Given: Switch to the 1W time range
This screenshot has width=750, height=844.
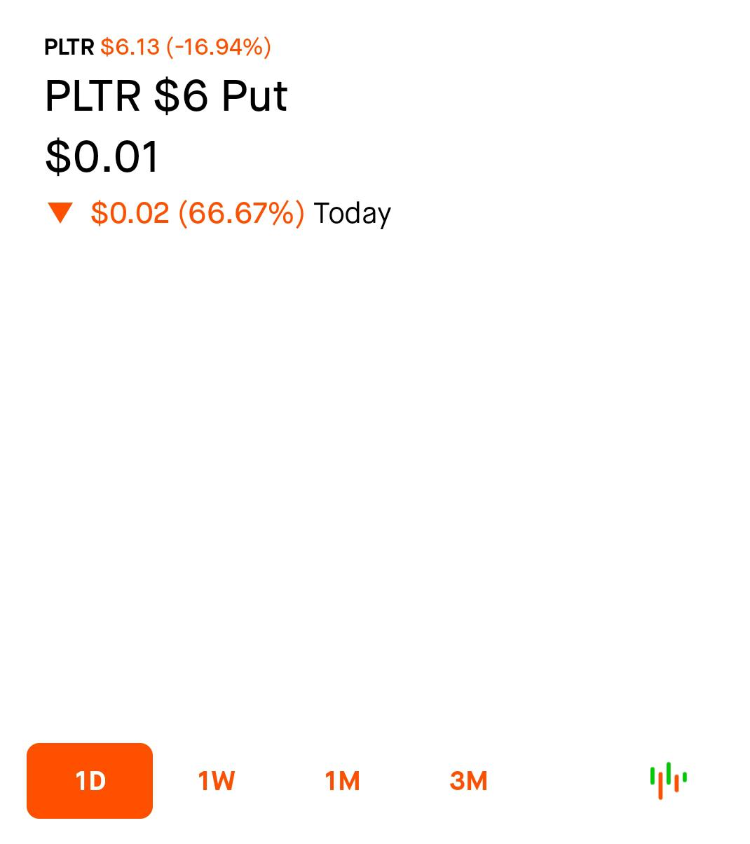Looking at the screenshot, I should (x=216, y=781).
